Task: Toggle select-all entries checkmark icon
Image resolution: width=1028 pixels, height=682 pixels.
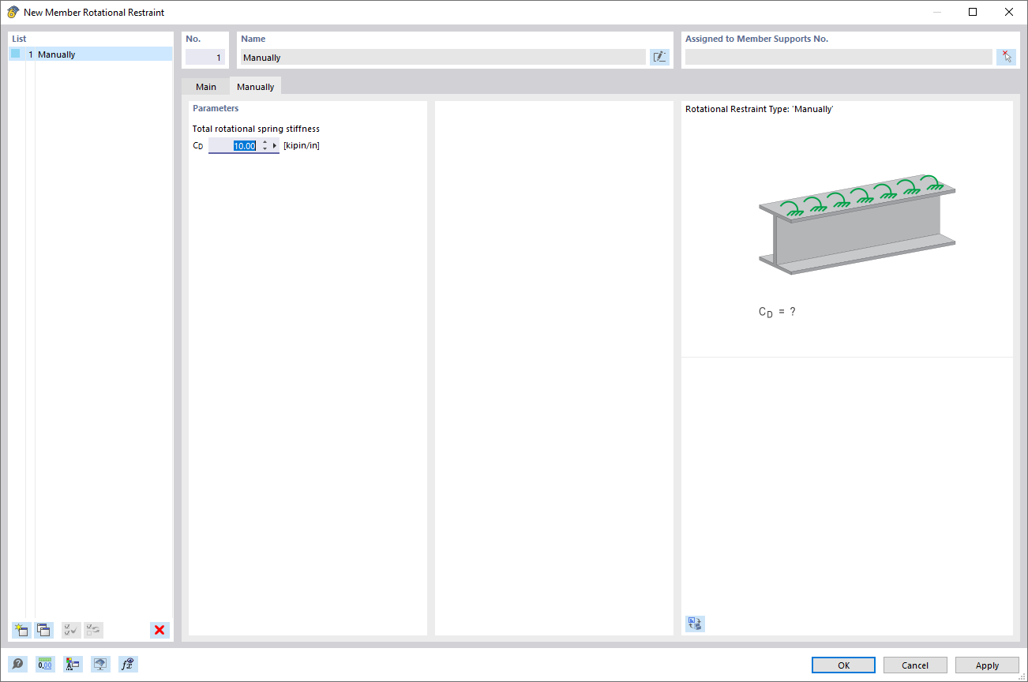Action: (70, 630)
